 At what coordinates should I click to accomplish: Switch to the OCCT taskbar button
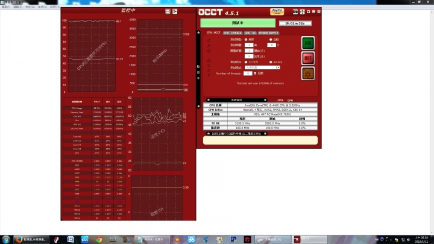click(309, 239)
